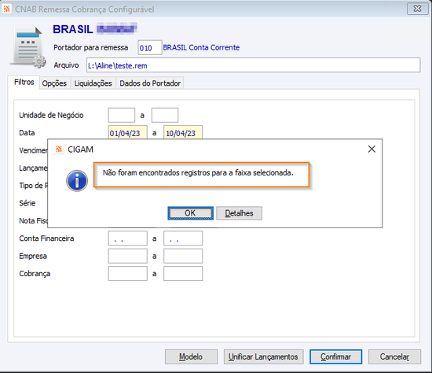This screenshot has width=432, height=373.
Task: Close the CNAB Remessa window
Action: (417, 9)
